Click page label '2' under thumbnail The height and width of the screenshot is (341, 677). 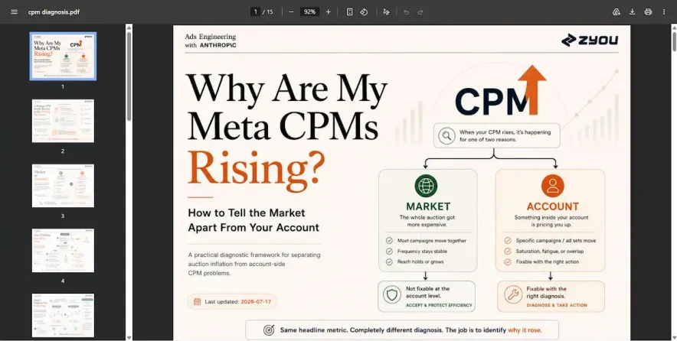coord(63,151)
